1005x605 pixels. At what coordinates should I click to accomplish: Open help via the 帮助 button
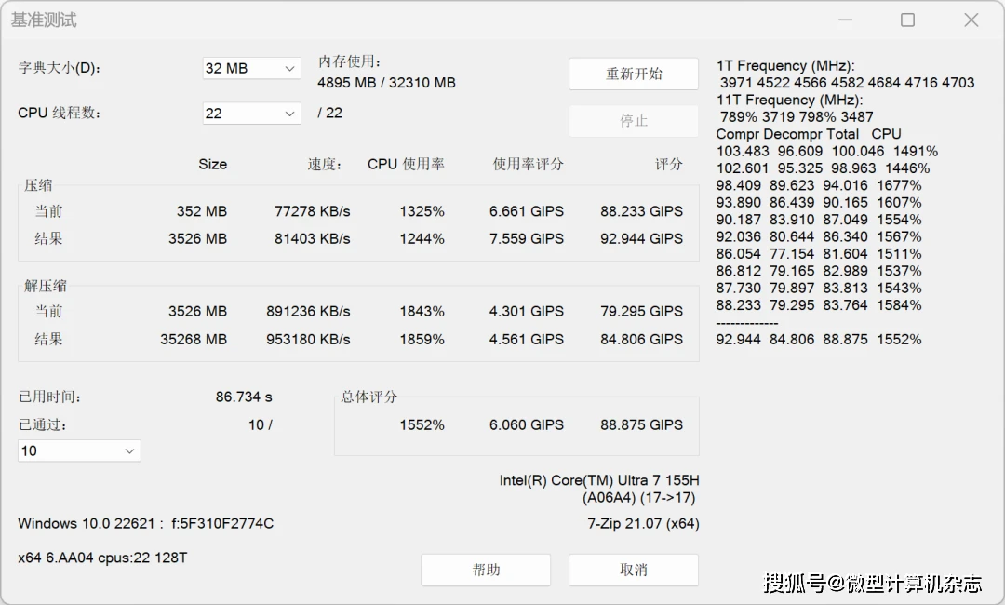pyautogui.click(x=485, y=570)
